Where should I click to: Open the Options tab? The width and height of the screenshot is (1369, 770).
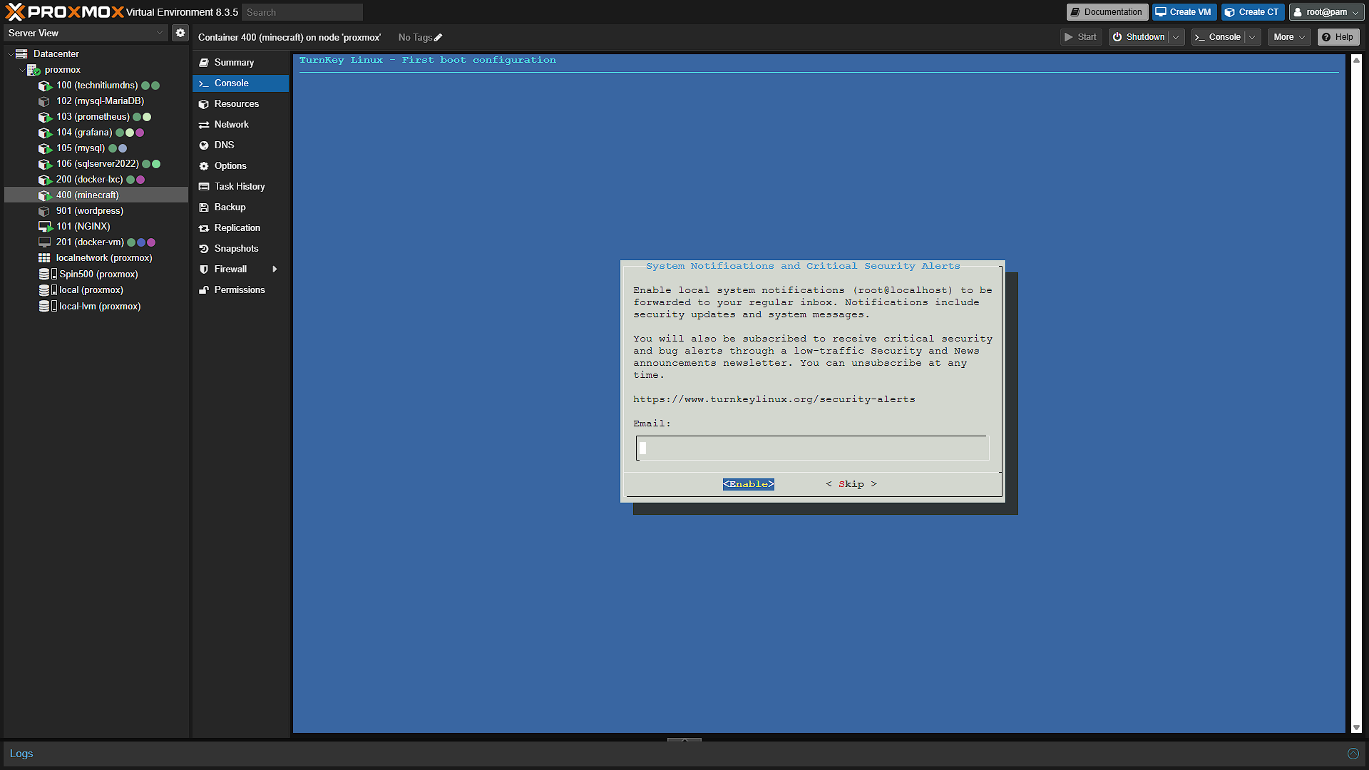(240, 165)
